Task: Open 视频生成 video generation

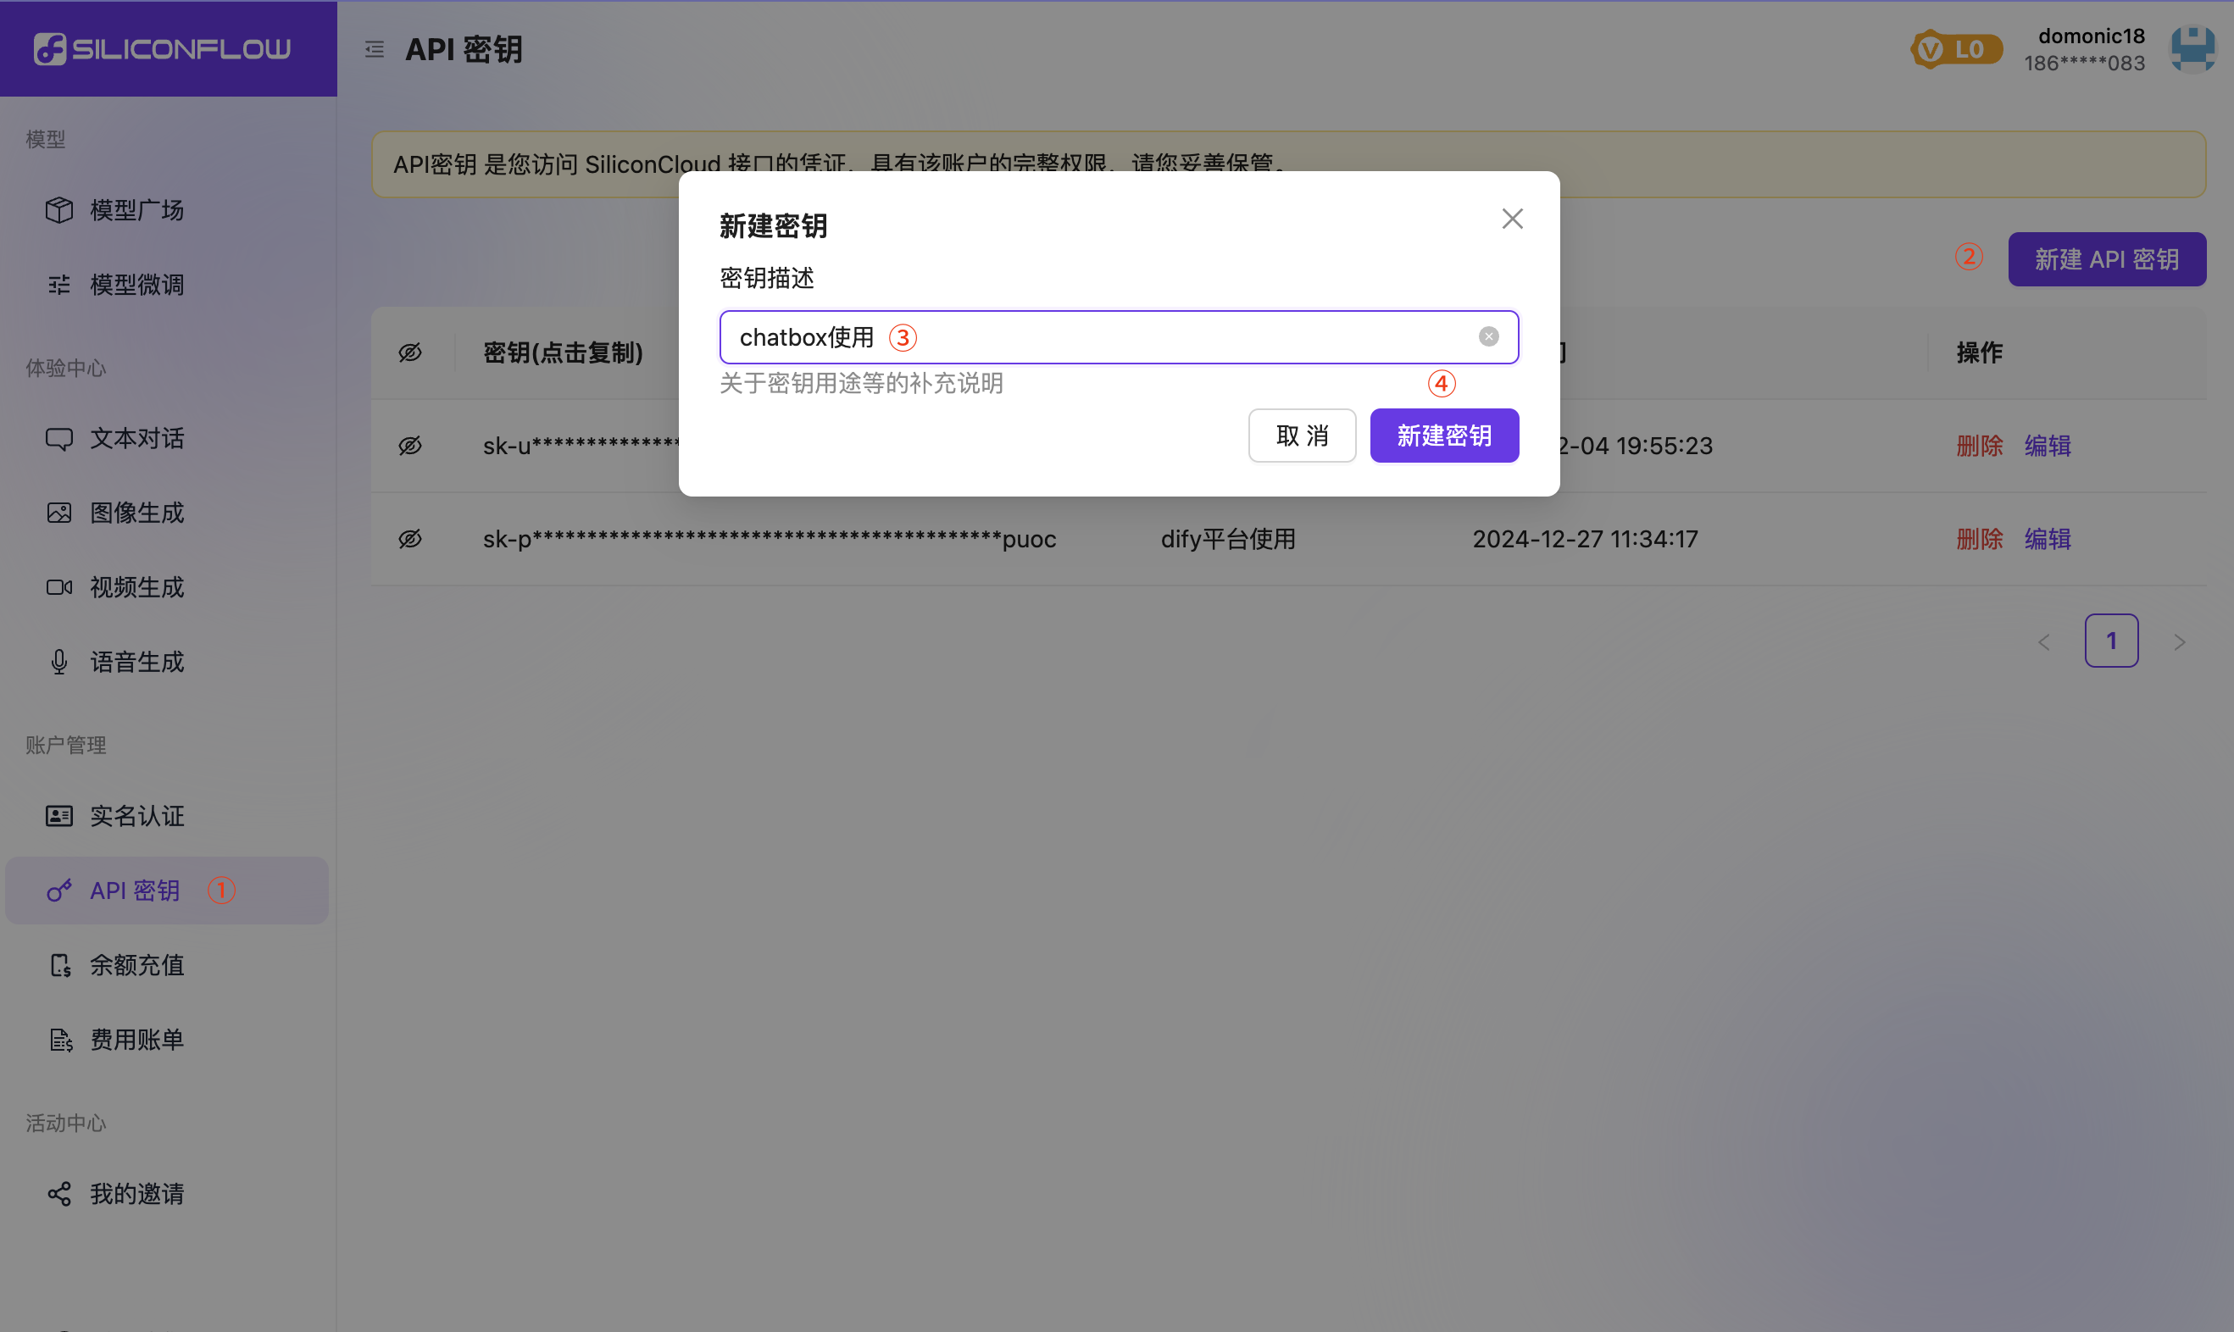Action: 136,587
